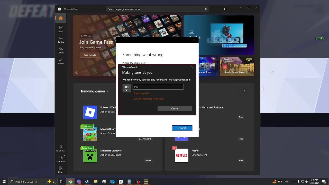Click the taskbar search box
The height and width of the screenshot is (185, 329).
[x=33, y=182]
